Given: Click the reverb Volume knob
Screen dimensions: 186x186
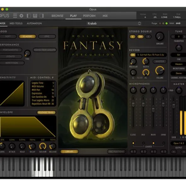Looking at the screenshot, I should point(160,70).
